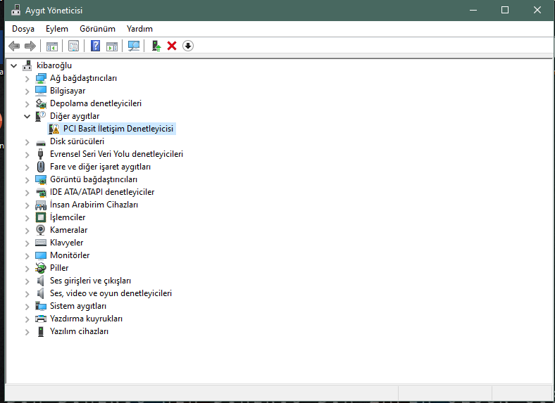Click the Ağ bağdaştırıcıları network icon

point(41,78)
